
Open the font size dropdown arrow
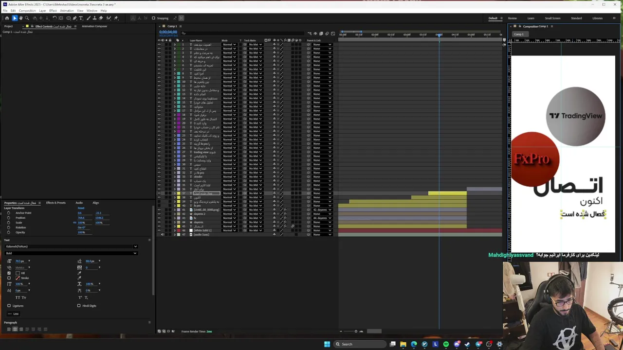[29, 261]
